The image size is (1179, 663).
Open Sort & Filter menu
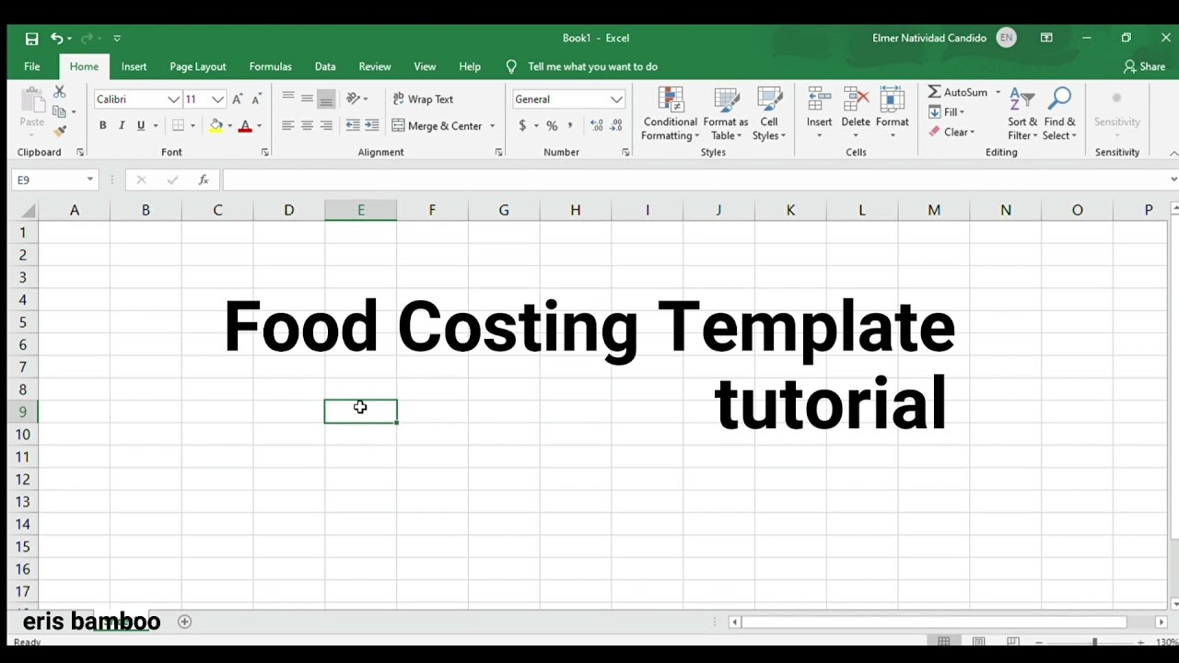point(1022,114)
